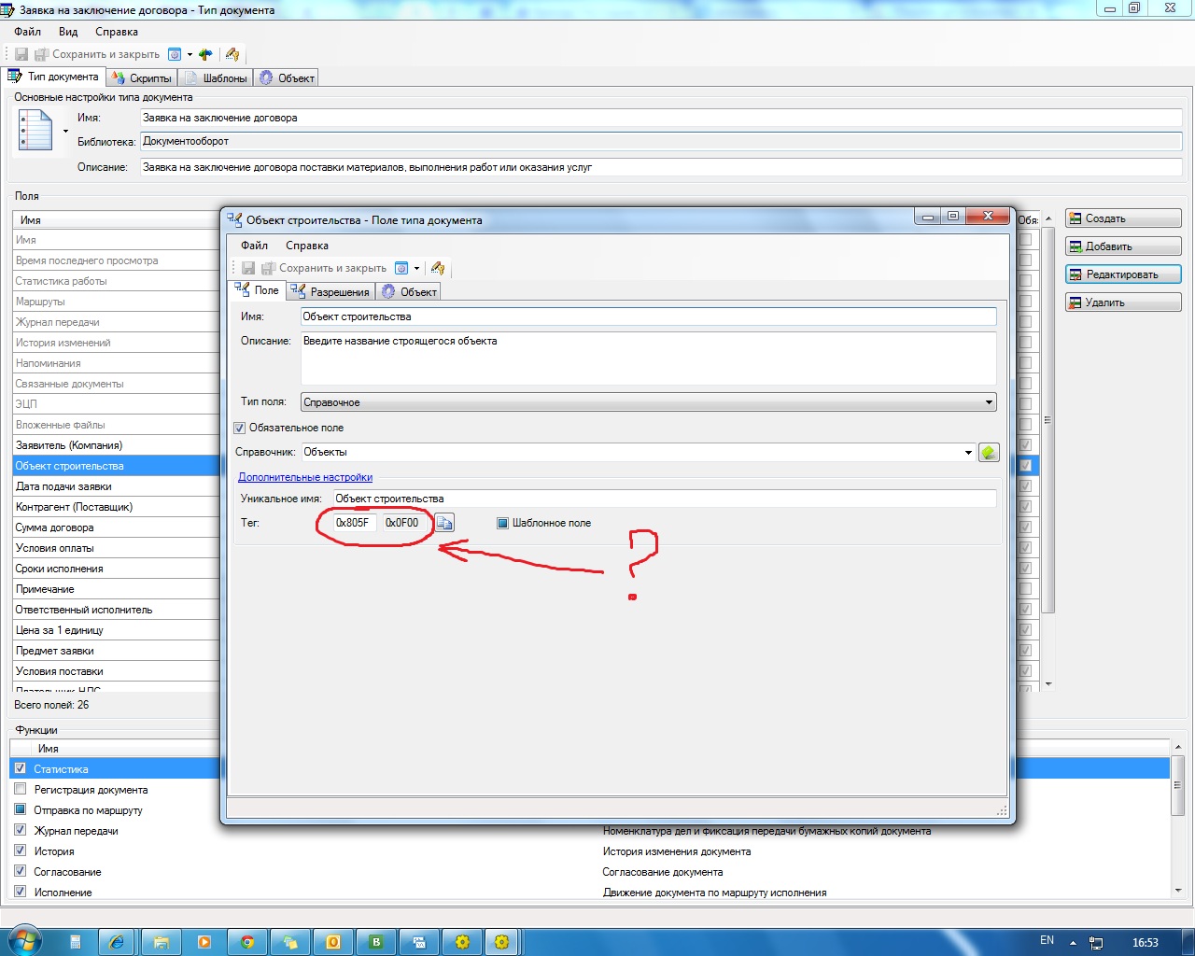Click the green icon beside the Справочник dropdown
Image resolution: width=1195 pixels, height=956 pixels.
(x=989, y=453)
